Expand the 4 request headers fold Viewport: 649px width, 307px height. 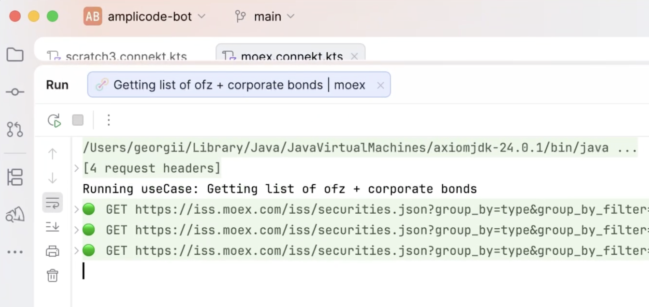coord(77,168)
